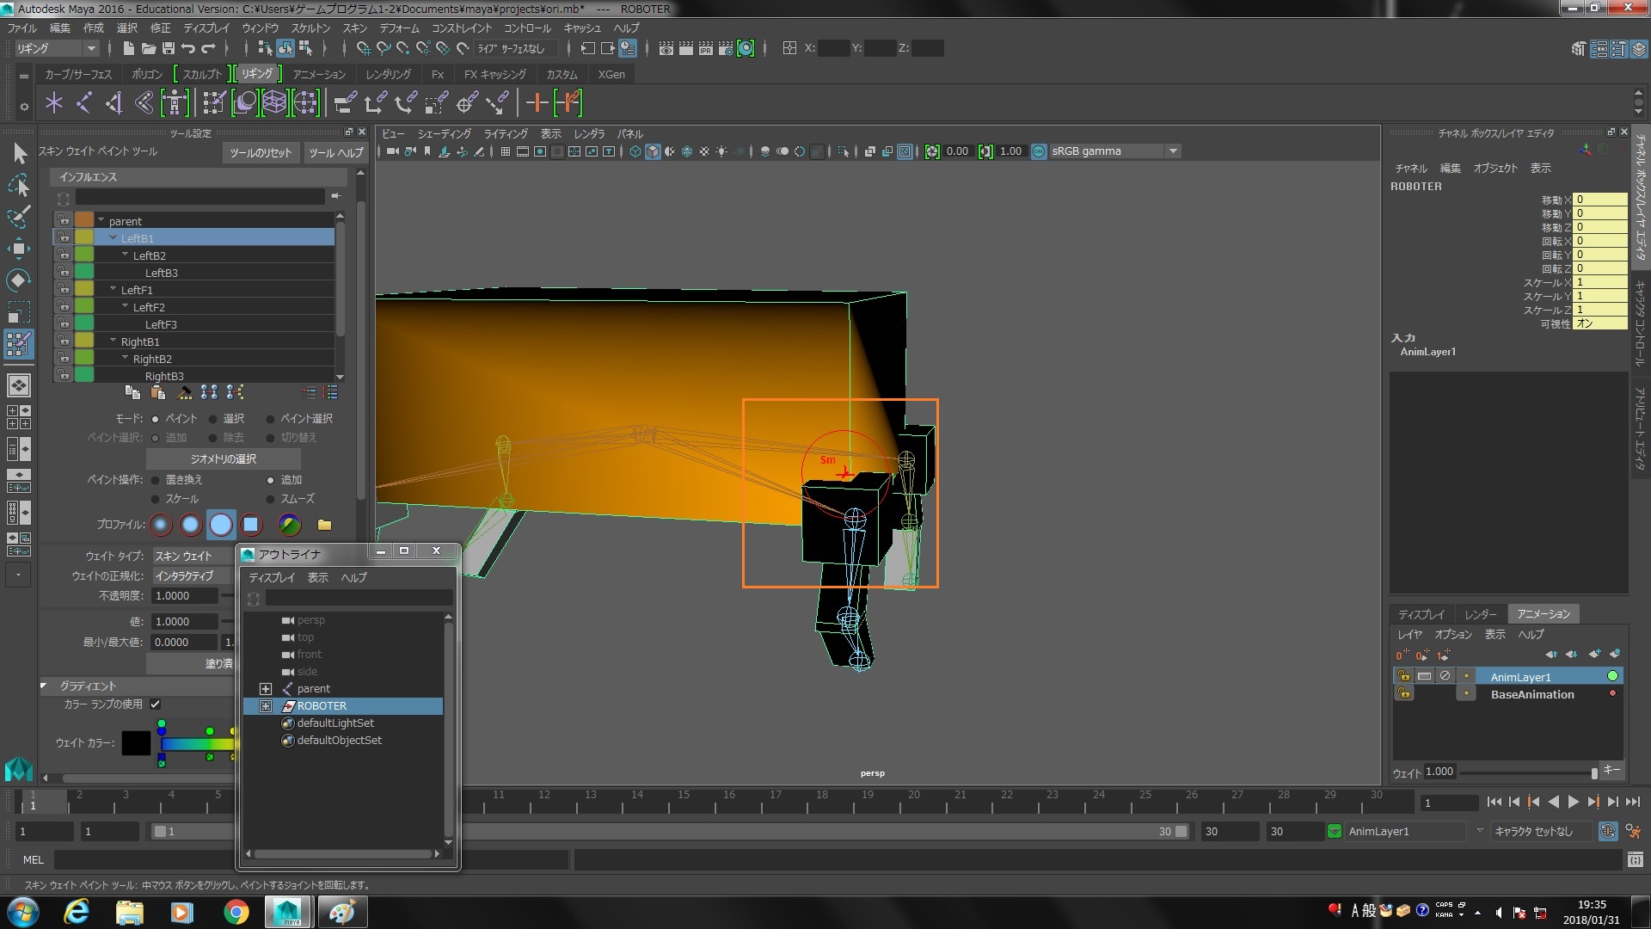This screenshot has width=1651, height=929.
Task: Open the Skin menu in menu bar
Action: [x=354, y=28]
